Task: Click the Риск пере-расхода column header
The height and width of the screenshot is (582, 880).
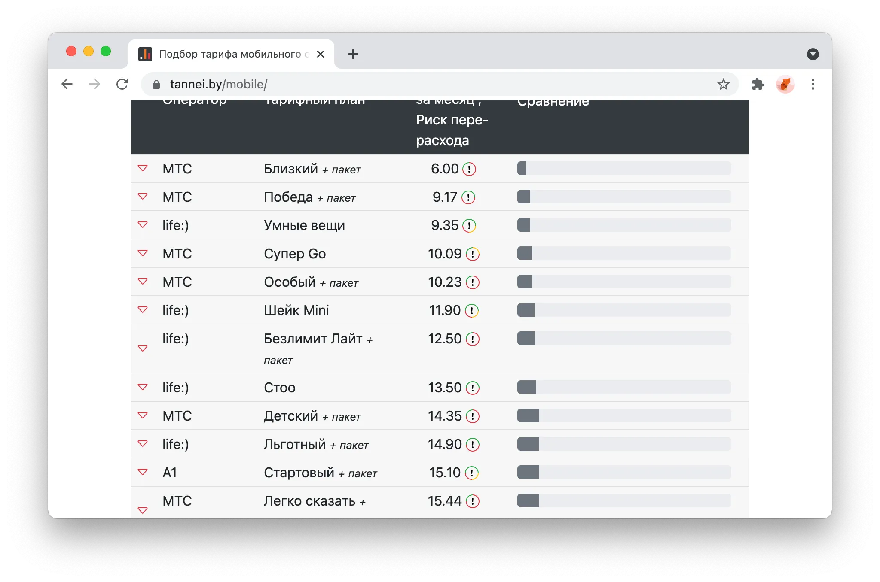Action: pyautogui.click(x=452, y=130)
